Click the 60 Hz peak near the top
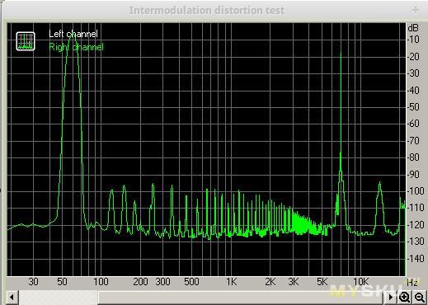The image size is (428, 305). [x=73, y=36]
